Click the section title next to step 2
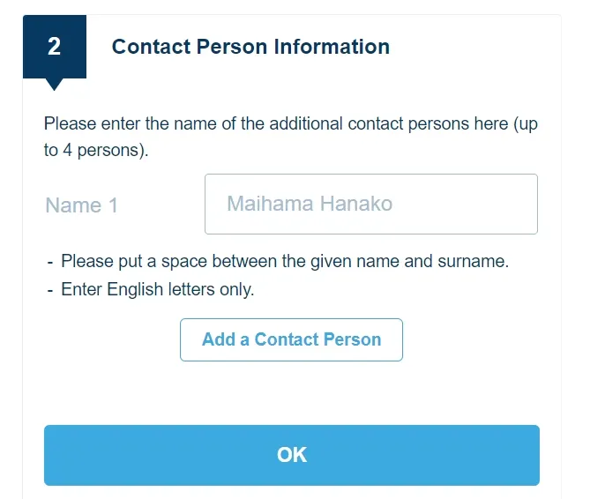This screenshot has width=590, height=499. point(250,47)
